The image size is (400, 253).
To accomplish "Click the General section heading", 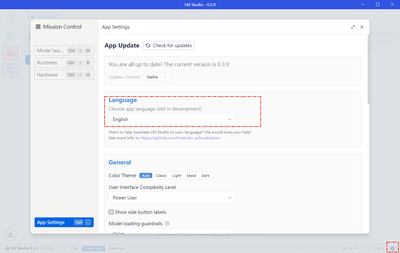I will [120, 163].
